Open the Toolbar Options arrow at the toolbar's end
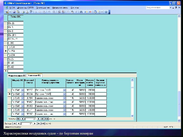 (110, 12)
